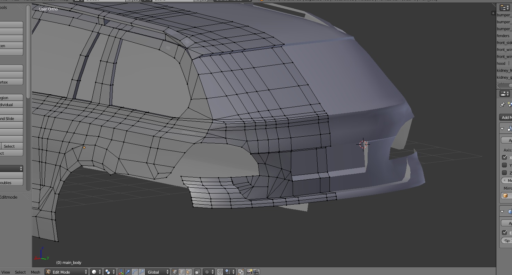Toggle Mirror X axis checkbox
Screen dimensions: 512x275
pos(505,157)
